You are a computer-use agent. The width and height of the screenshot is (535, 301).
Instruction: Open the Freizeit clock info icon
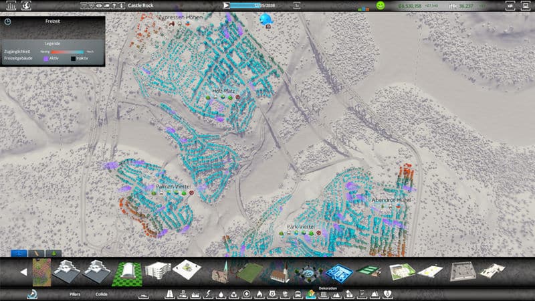coord(7,21)
